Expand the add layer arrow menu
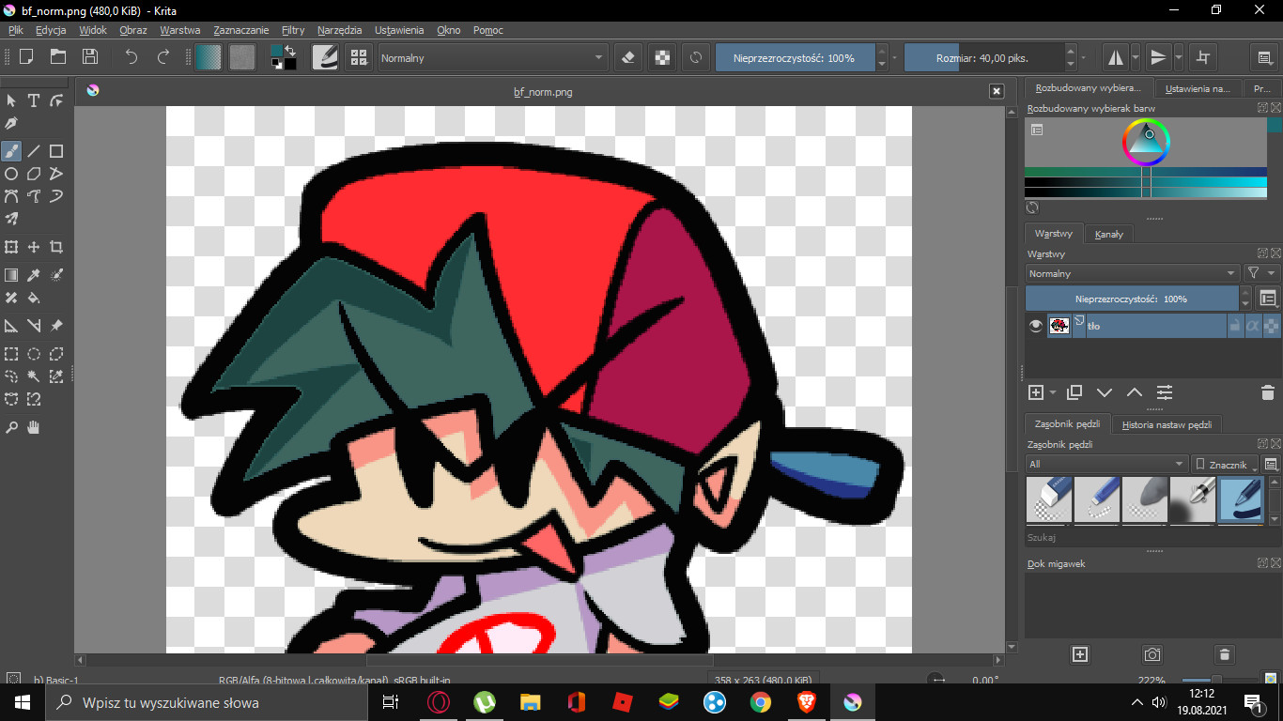The height and width of the screenshot is (721, 1283). [x=1053, y=392]
